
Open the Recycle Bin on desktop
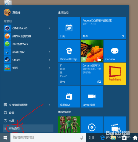(x=8, y=2)
